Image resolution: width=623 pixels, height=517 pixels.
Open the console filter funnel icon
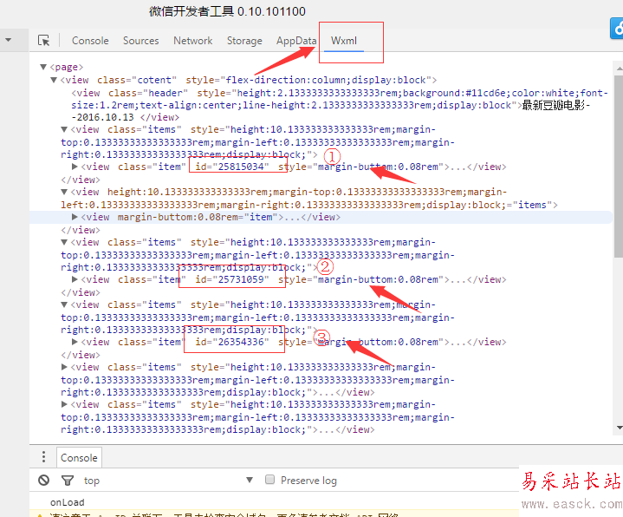(x=68, y=481)
